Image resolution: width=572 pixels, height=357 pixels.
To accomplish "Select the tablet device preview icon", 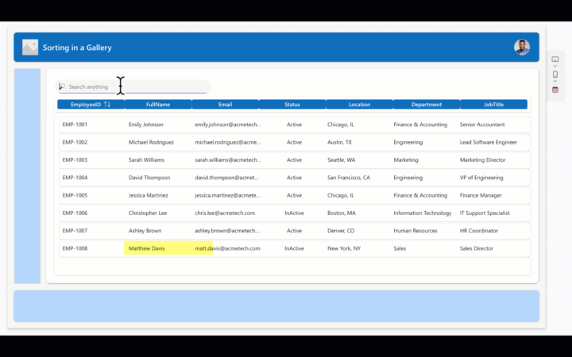I will 555,59.
